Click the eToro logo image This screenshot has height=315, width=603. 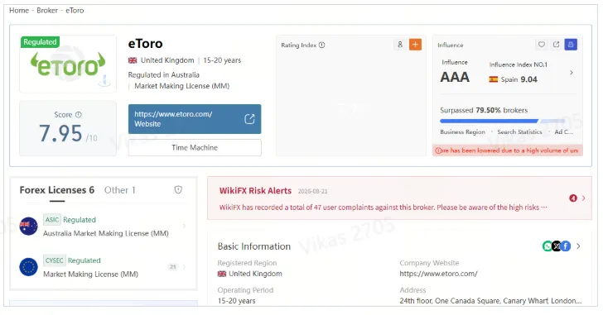(x=68, y=64)
